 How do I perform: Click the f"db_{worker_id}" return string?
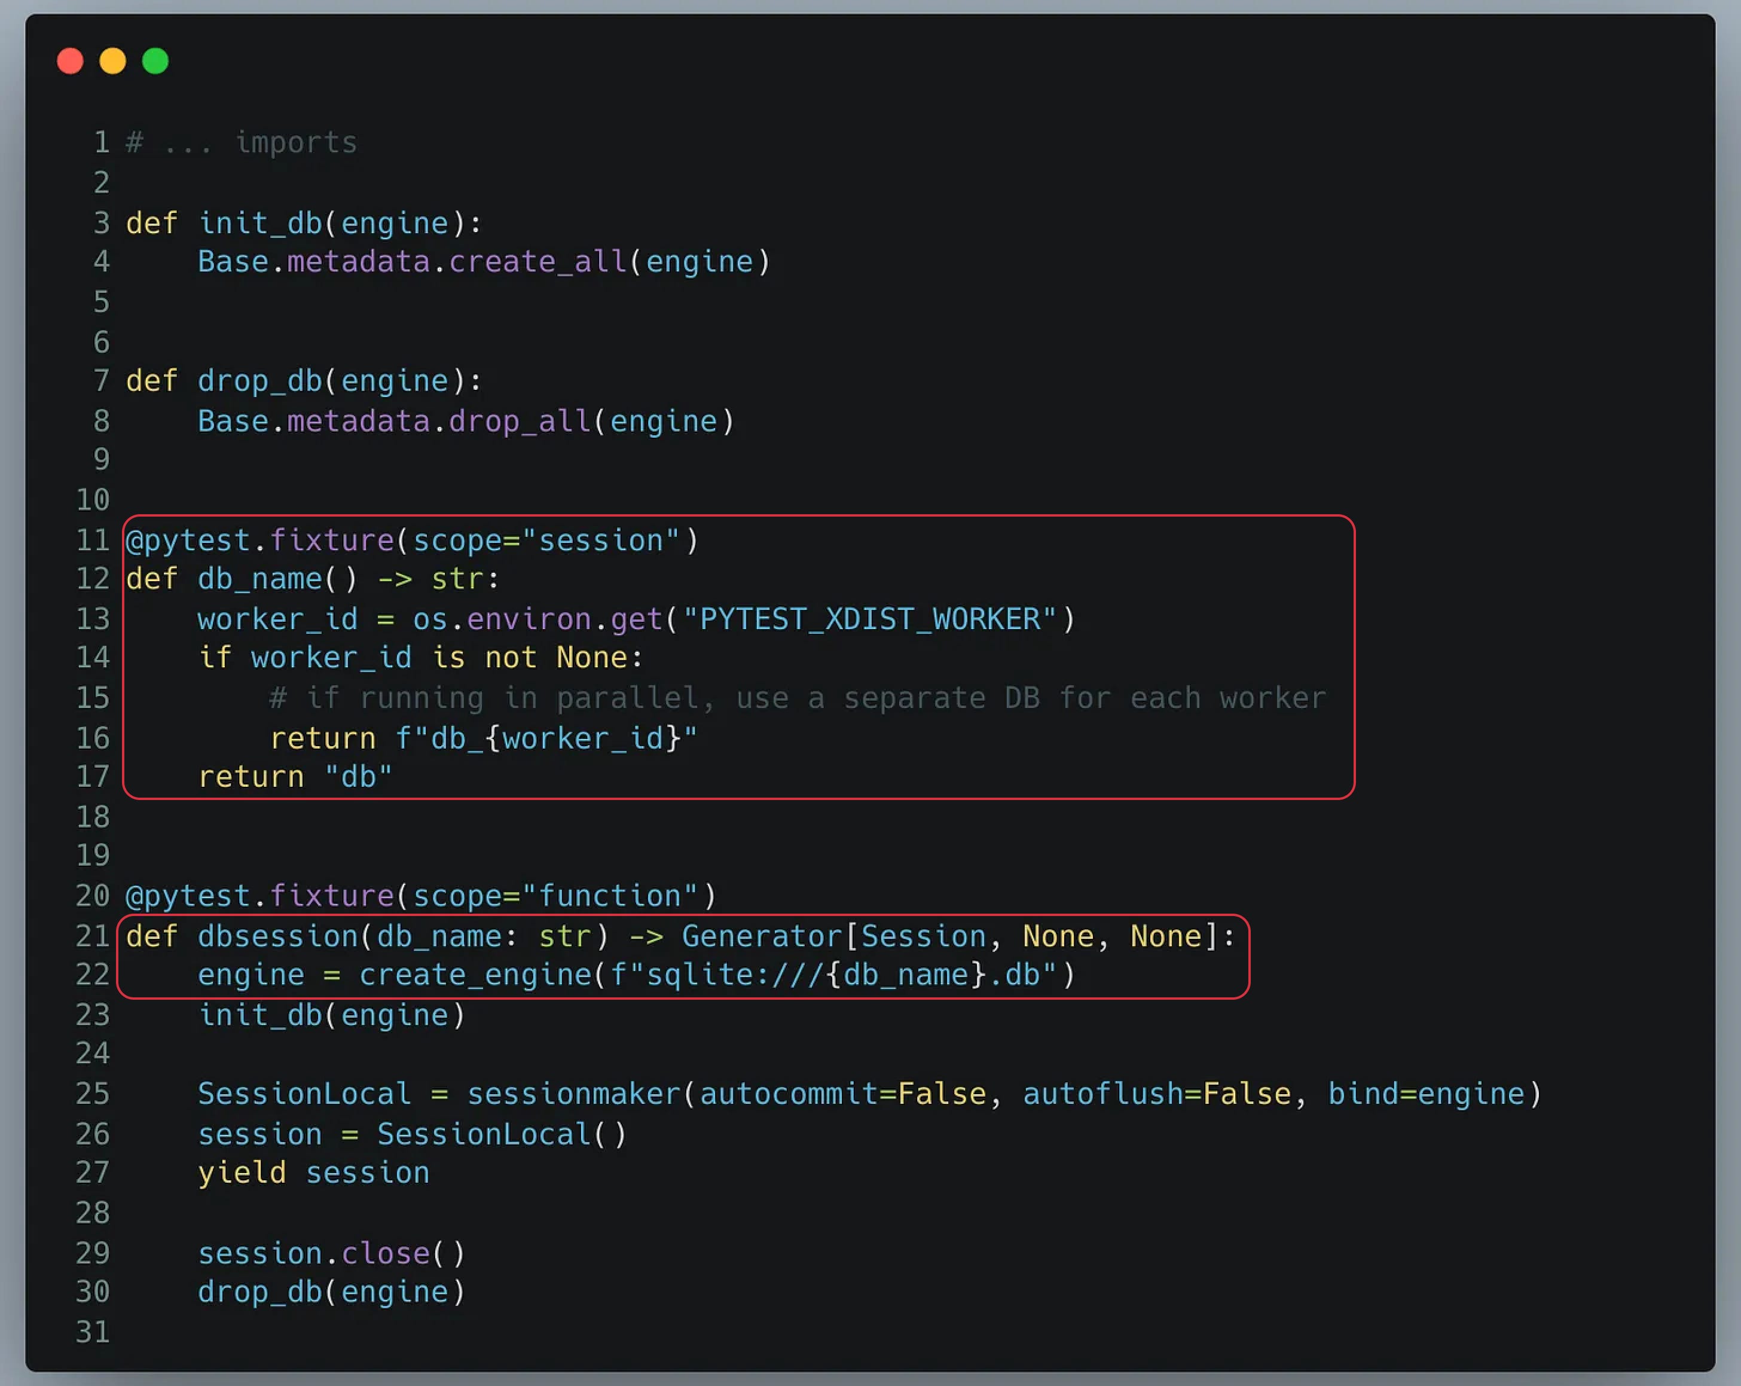click(x=546, y=738)
